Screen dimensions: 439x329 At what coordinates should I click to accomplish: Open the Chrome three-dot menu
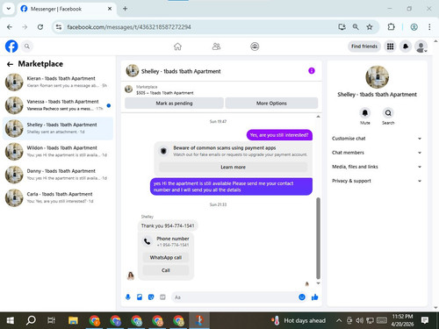pos(429,27)
